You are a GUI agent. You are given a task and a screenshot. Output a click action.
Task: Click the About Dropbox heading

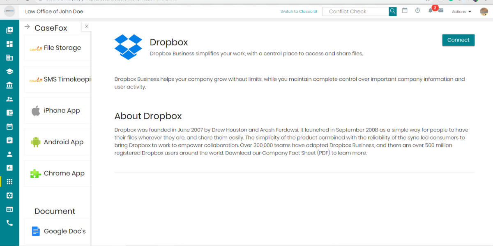pos(148,116)
